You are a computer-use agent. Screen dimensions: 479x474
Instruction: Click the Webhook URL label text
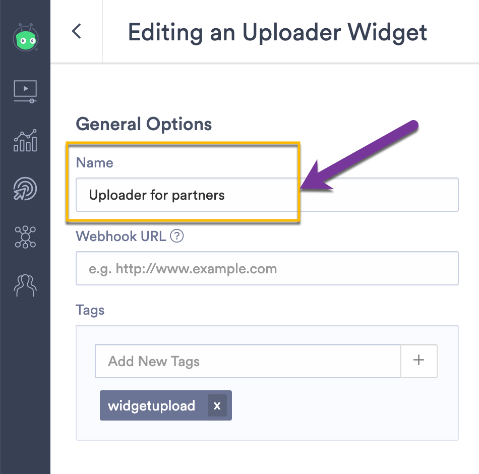pyautogui.click(x=121, y=236)
